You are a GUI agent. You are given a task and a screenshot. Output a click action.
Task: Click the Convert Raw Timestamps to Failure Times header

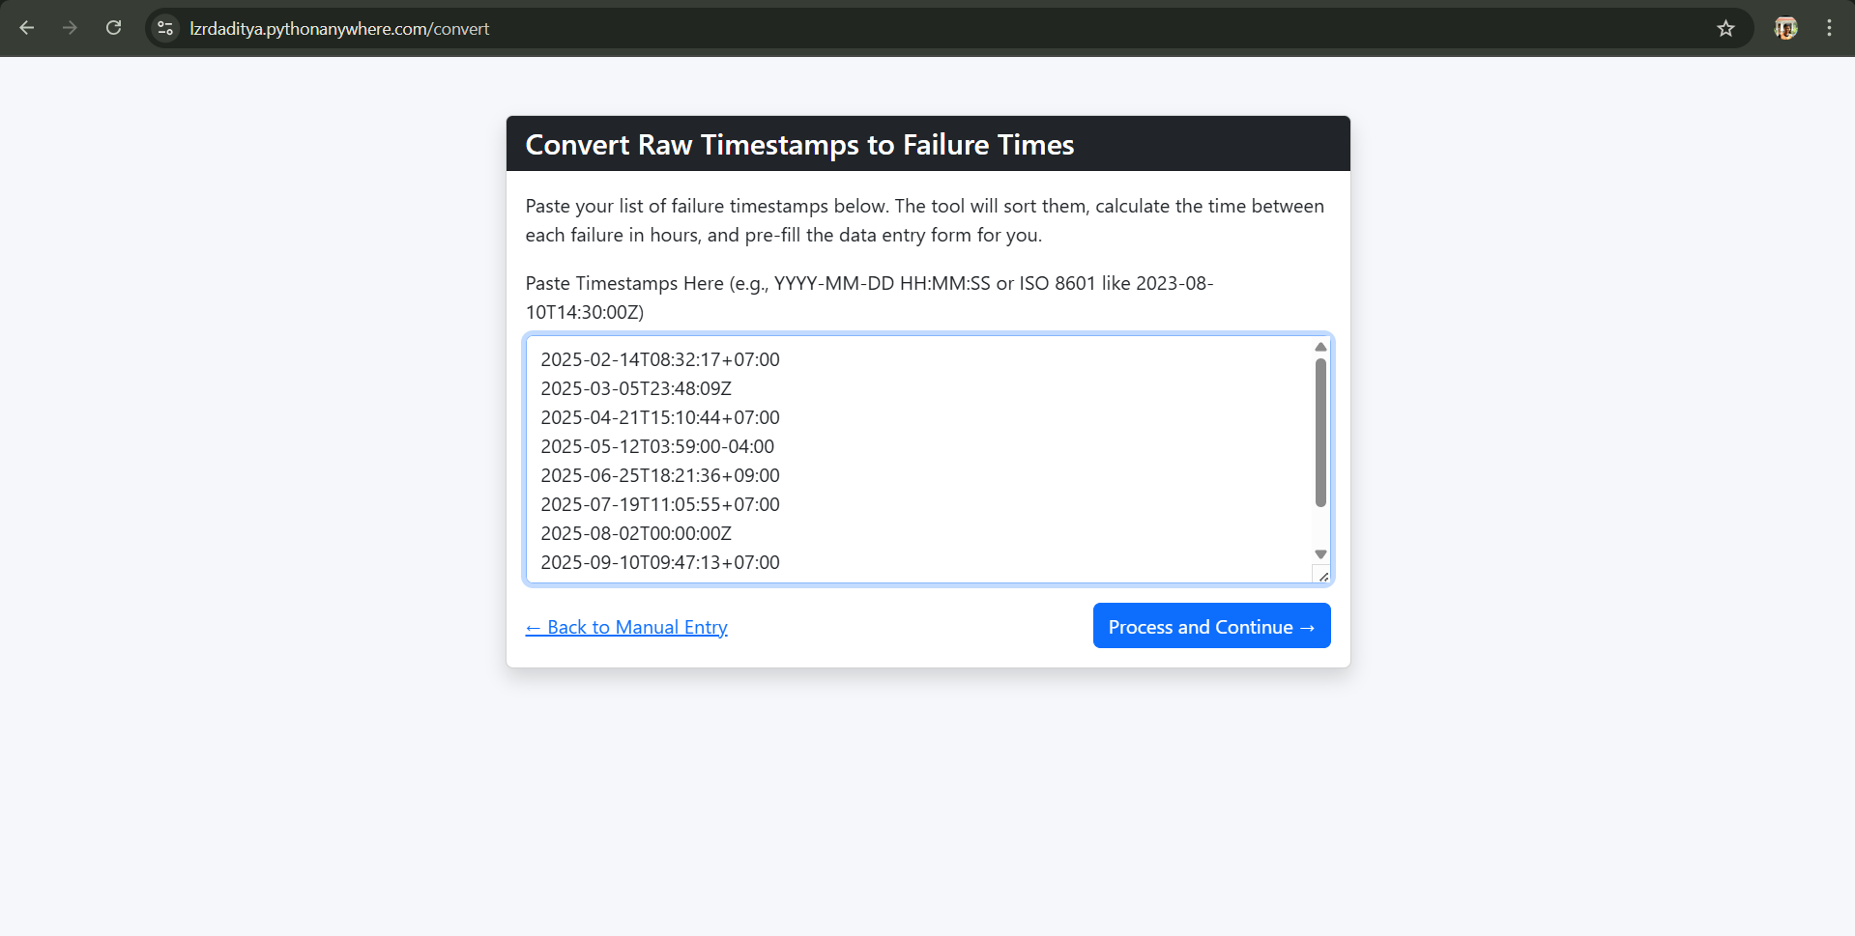click(x=798, y=144)
